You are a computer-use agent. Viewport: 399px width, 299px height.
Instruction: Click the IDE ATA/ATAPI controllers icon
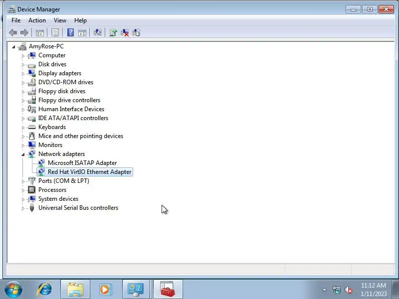(32, 118)
